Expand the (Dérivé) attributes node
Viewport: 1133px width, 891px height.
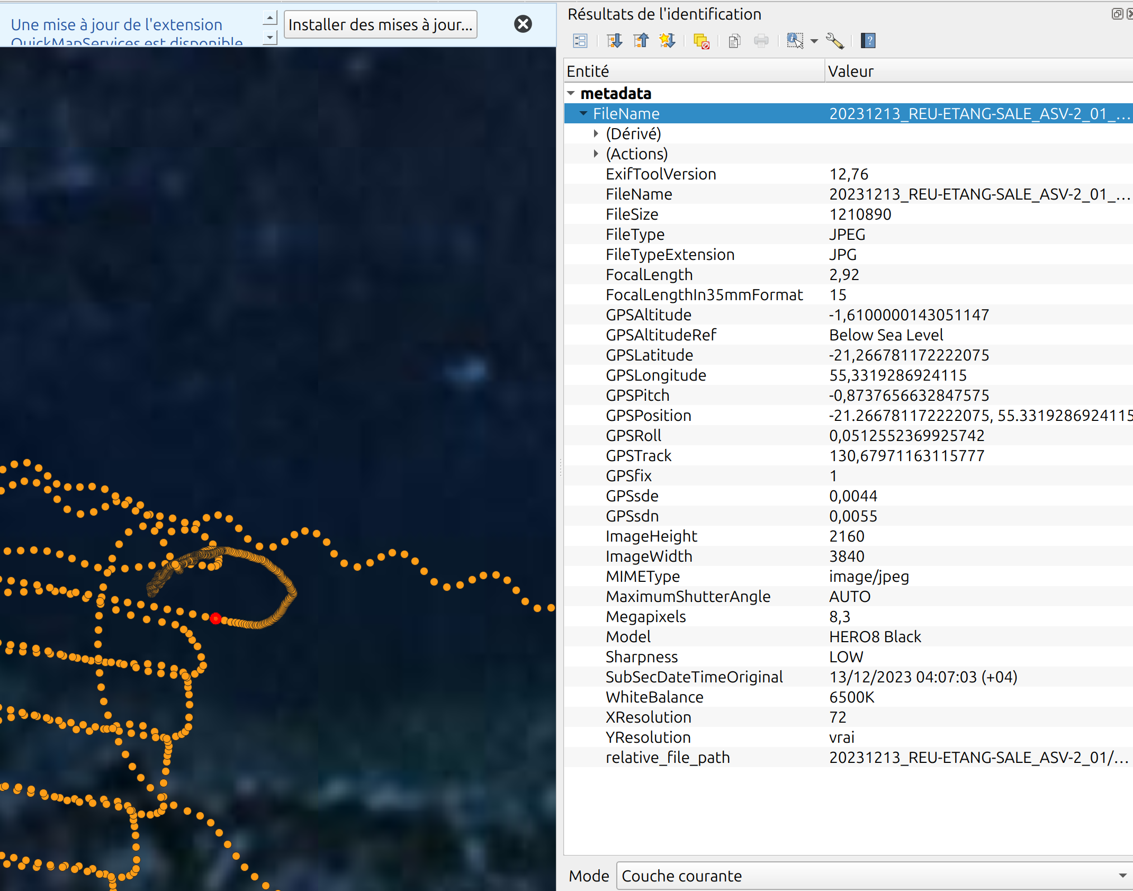pos(596,133)
